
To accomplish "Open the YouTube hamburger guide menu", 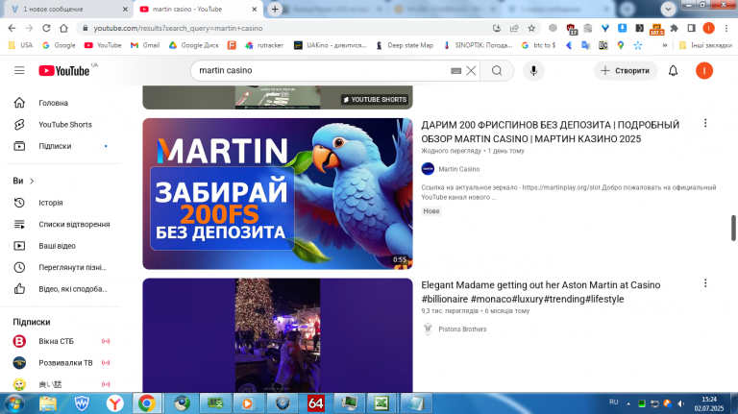I will (x=19, y=70).
